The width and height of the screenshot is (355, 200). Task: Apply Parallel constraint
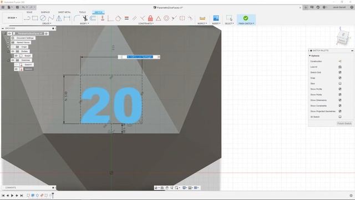(x=134, y=18)
